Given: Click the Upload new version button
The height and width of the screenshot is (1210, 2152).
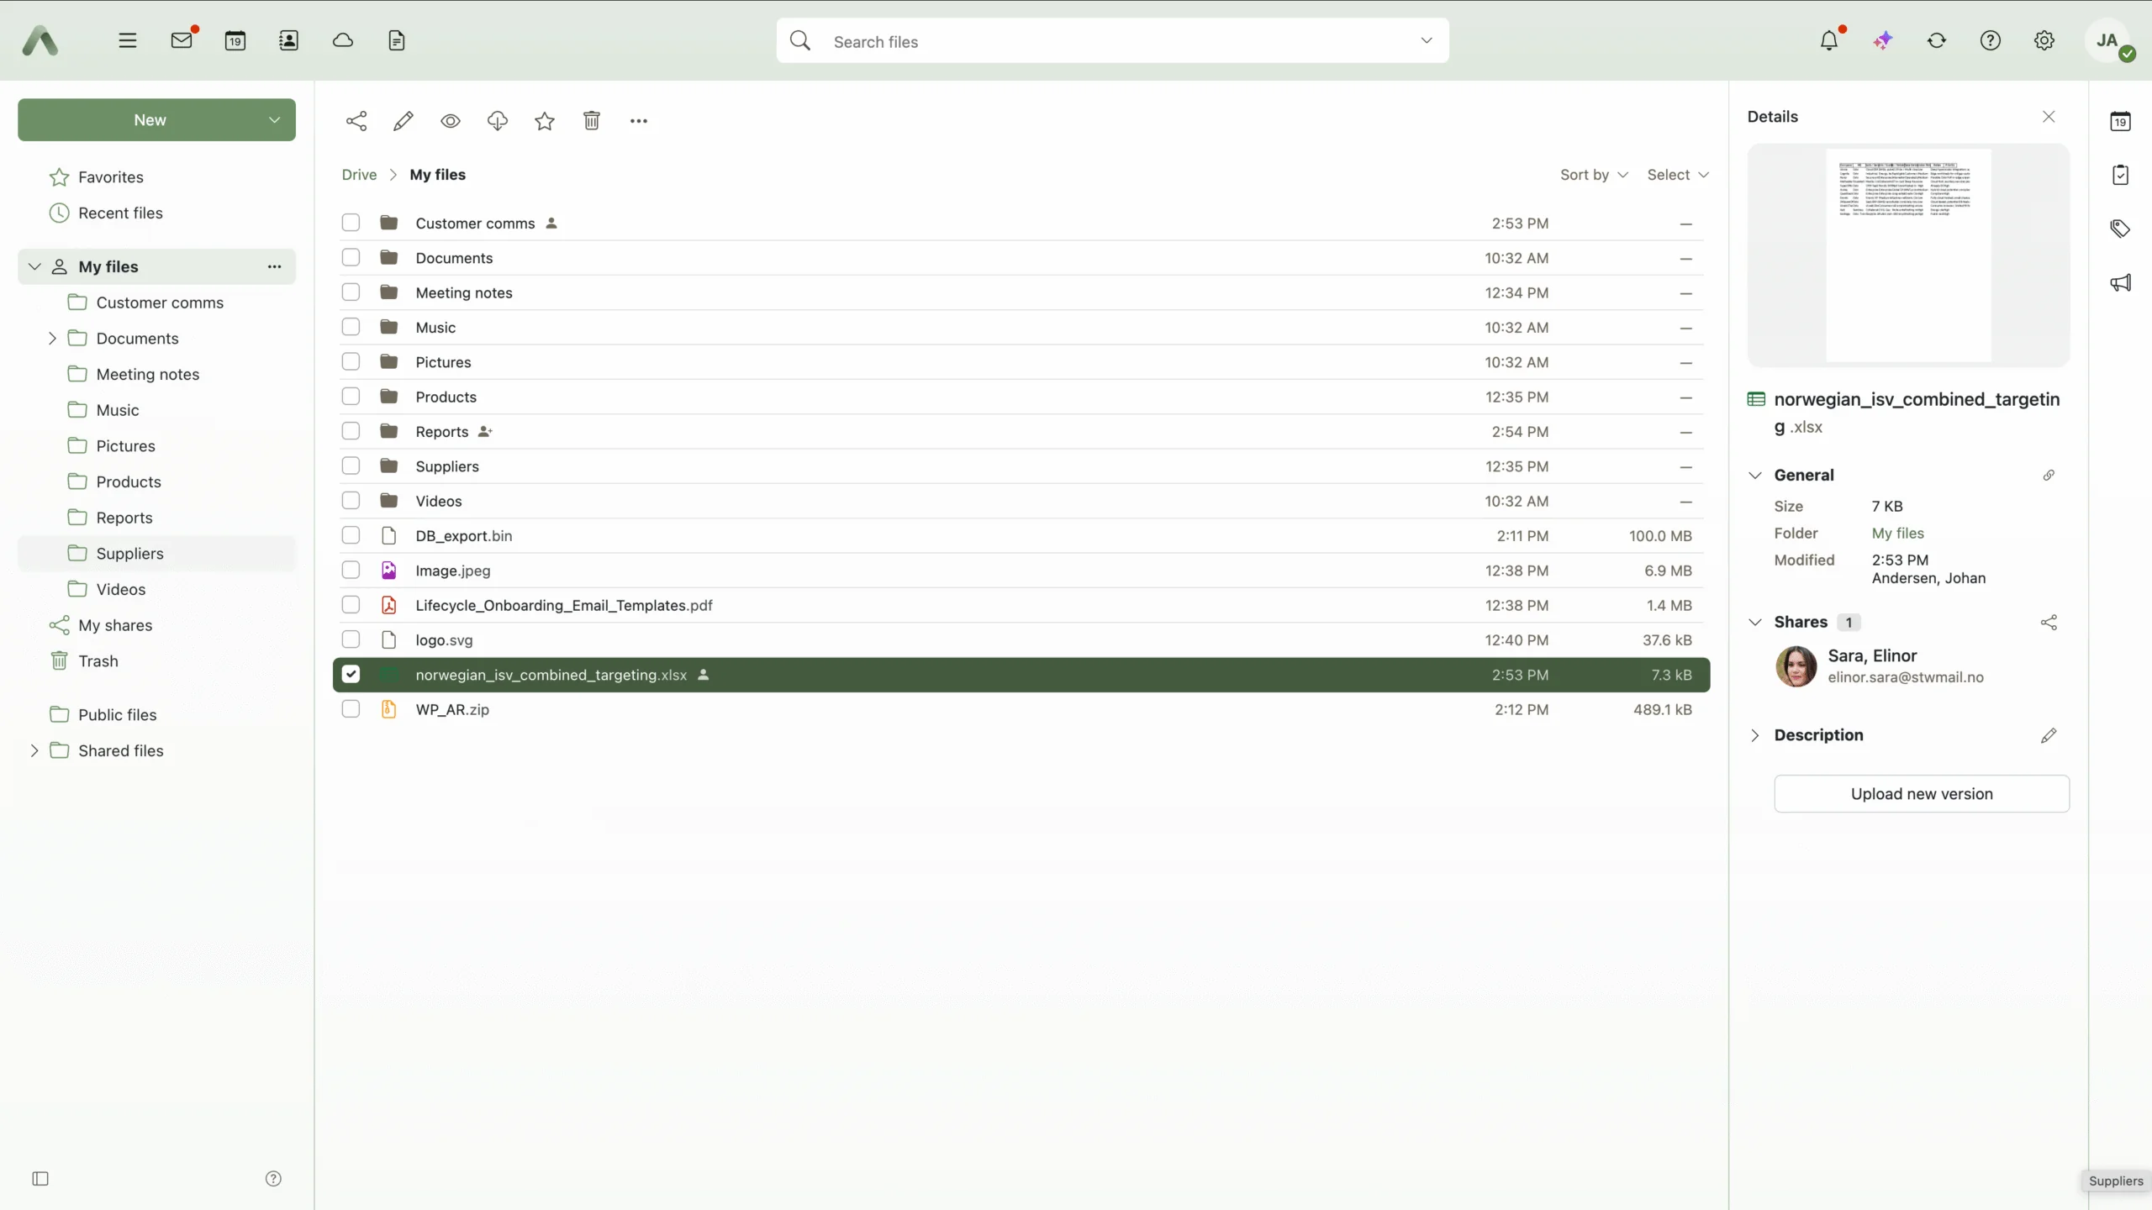Looking at the screenshot, I should [x=1921, y=794].
